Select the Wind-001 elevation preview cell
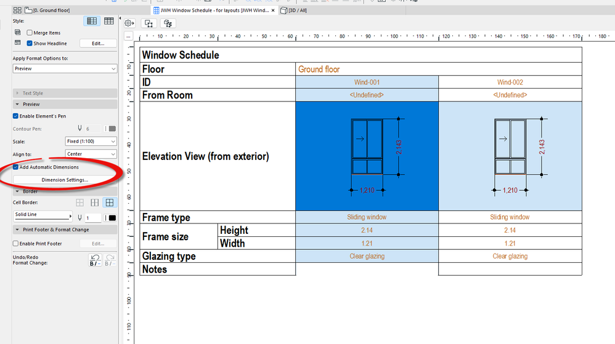 (x=367, y=156)
